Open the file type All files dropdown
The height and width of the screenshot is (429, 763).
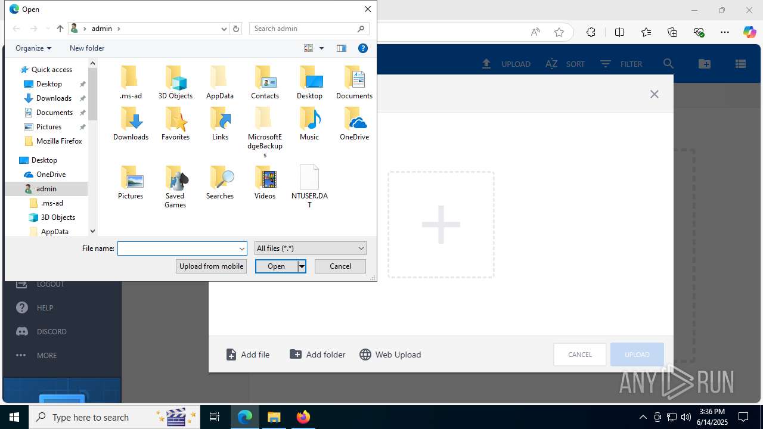click(310, 248)
